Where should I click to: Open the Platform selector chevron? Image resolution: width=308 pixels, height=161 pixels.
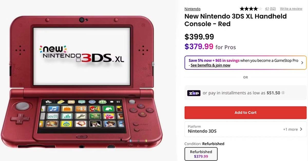301,129
